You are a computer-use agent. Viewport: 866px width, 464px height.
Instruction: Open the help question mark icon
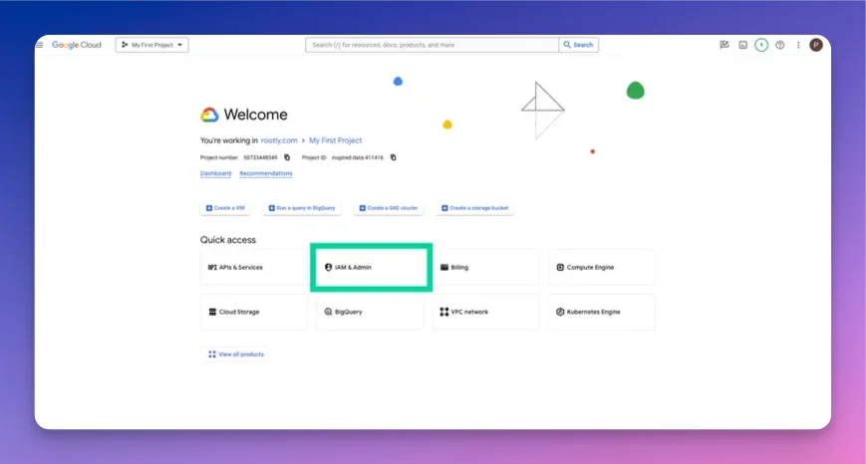(780, 45)
